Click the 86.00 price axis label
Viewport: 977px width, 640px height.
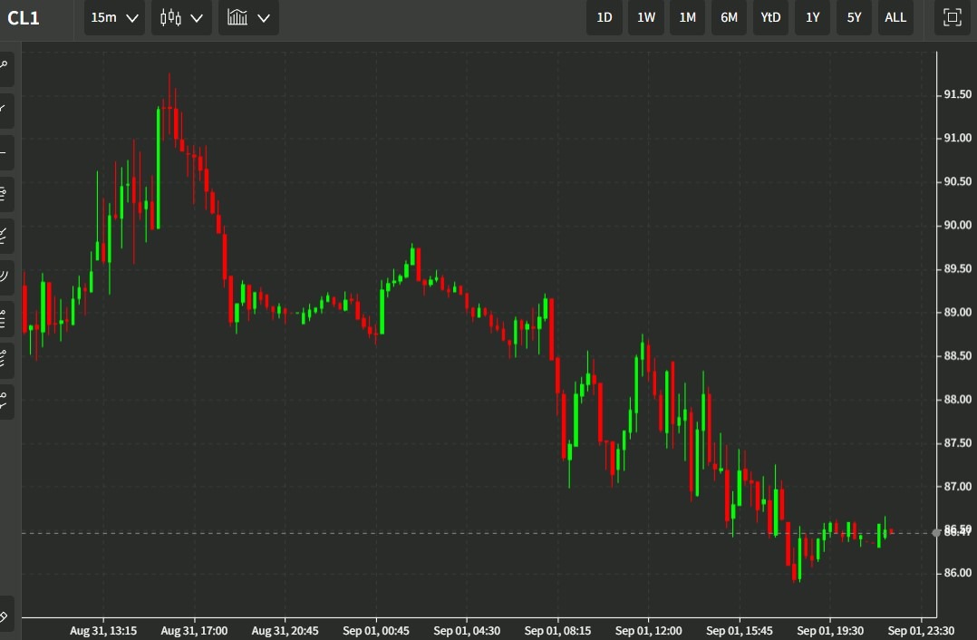[x=958, y=573]
